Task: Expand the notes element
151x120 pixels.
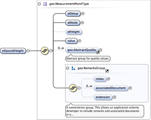Action: coord(108,79)
